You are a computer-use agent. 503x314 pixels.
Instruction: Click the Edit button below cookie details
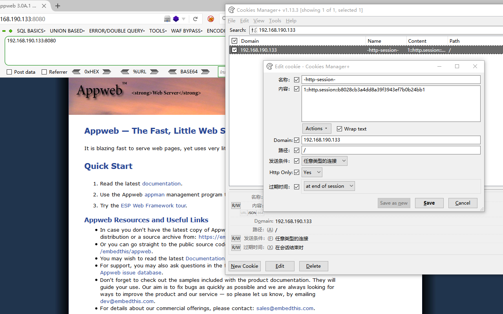tap(280, 266)
